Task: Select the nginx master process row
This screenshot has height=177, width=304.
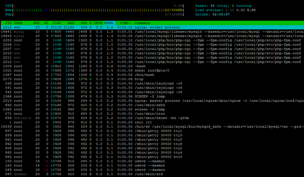Action: [x=152, y=101]
